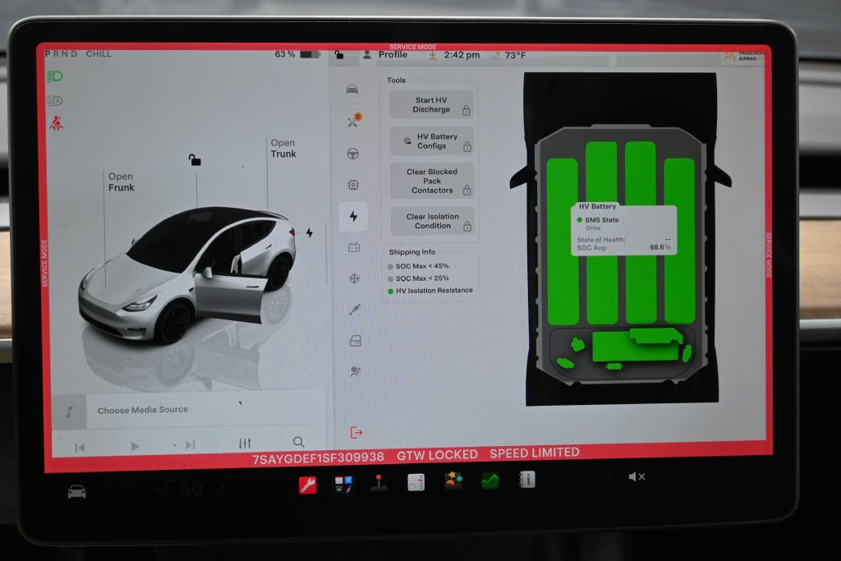
Task: Tap the headlights indicator icon
Action: (x=55, y=76)
